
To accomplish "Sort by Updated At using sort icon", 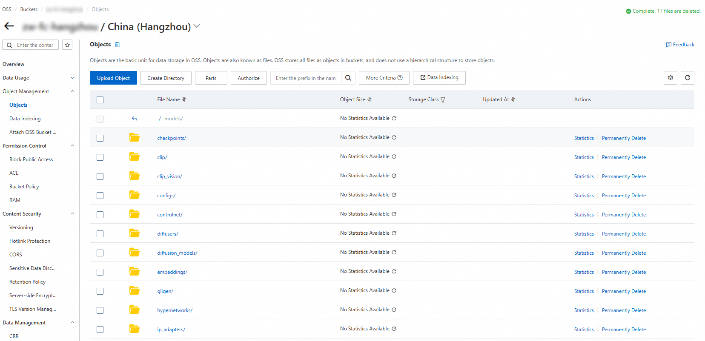I will coord(513,99).
